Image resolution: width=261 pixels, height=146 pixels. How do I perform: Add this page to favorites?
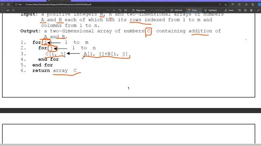(226, 4)
